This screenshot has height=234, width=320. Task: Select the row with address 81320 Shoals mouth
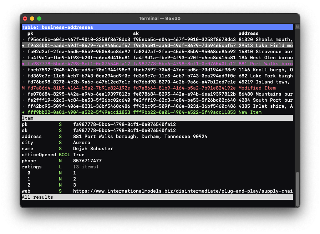click(265, 40)
